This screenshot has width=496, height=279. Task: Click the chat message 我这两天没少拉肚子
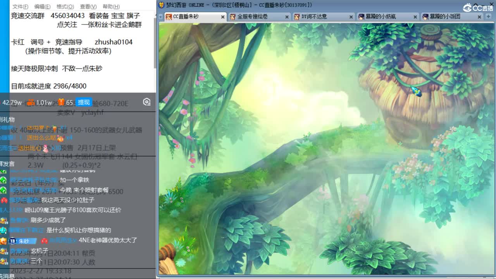tap(68, 200)
